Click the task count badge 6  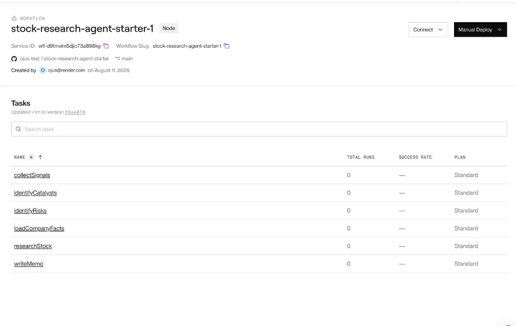(31, 157)
